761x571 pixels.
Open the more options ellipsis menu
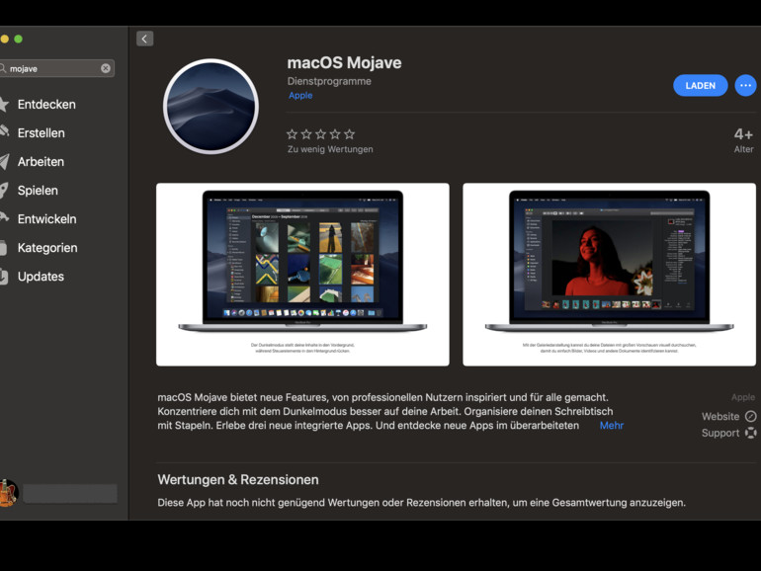click(745, 85)
